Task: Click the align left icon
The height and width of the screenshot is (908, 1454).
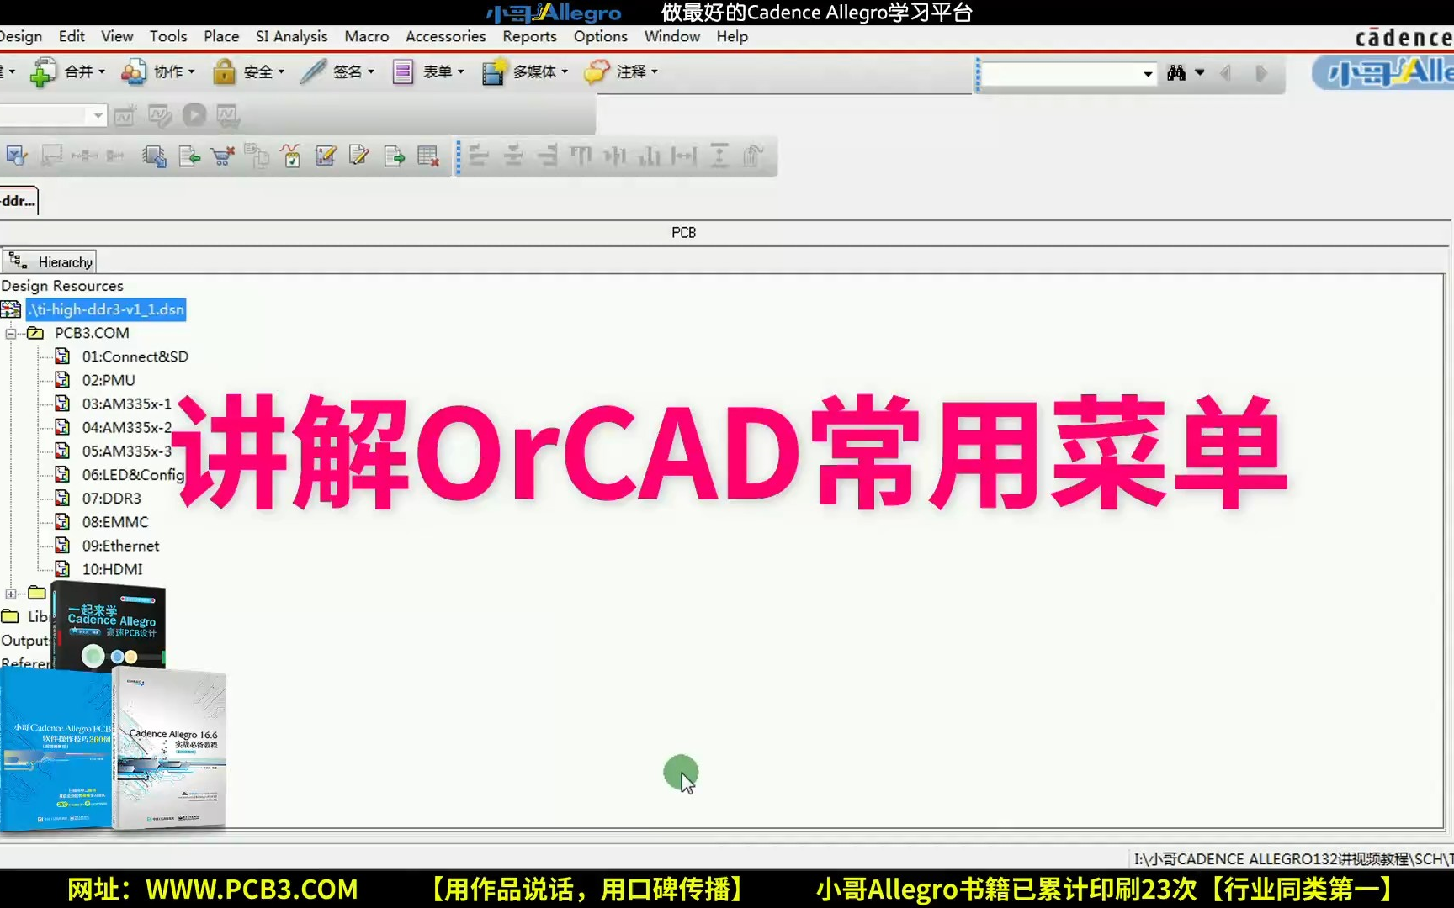Action: tap(479, 156)
